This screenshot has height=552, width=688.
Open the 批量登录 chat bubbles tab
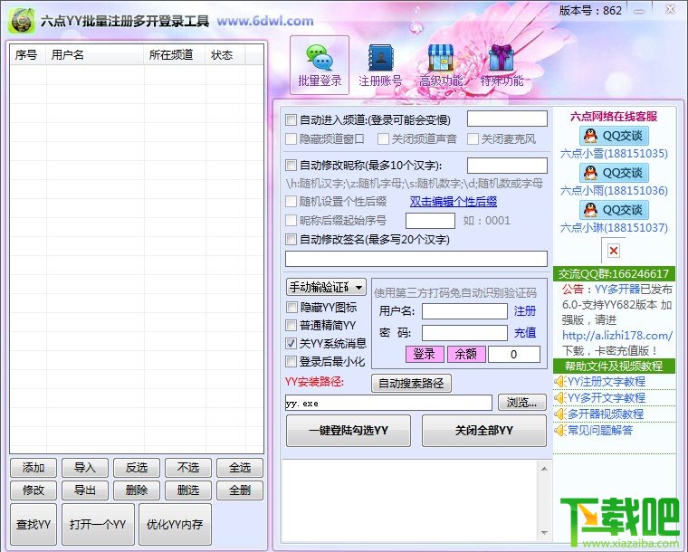[320, 65]
